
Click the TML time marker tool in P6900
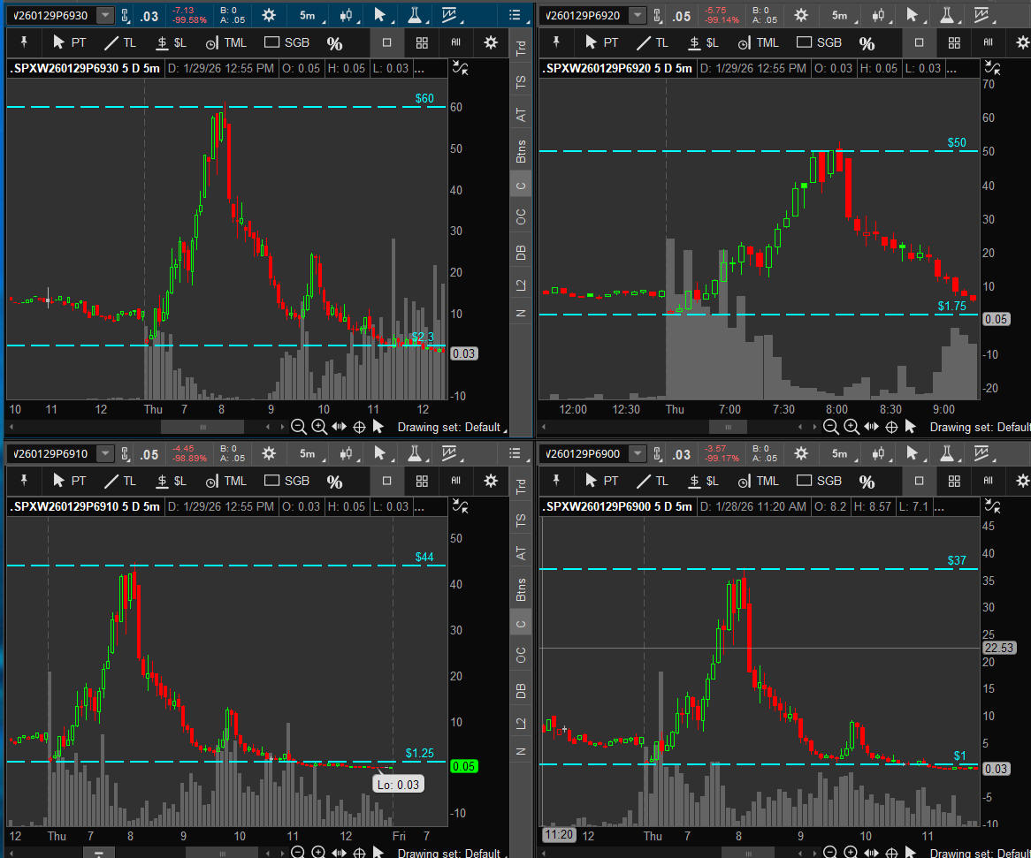point(760,481)
